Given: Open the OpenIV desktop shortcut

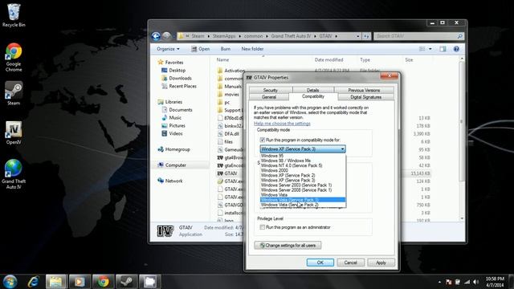Looking at the screenshot, I should coord(14,132).
